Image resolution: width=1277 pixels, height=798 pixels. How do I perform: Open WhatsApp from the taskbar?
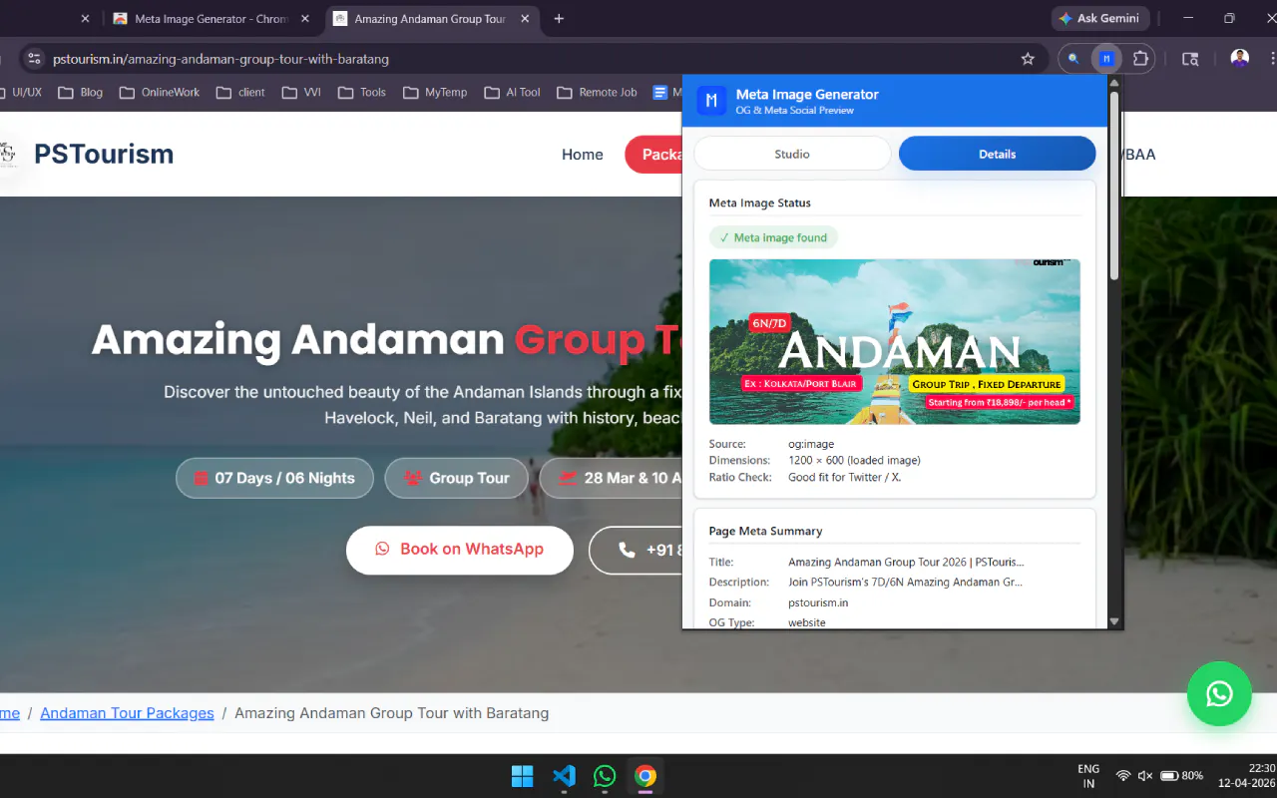click(x=605, y=776)
